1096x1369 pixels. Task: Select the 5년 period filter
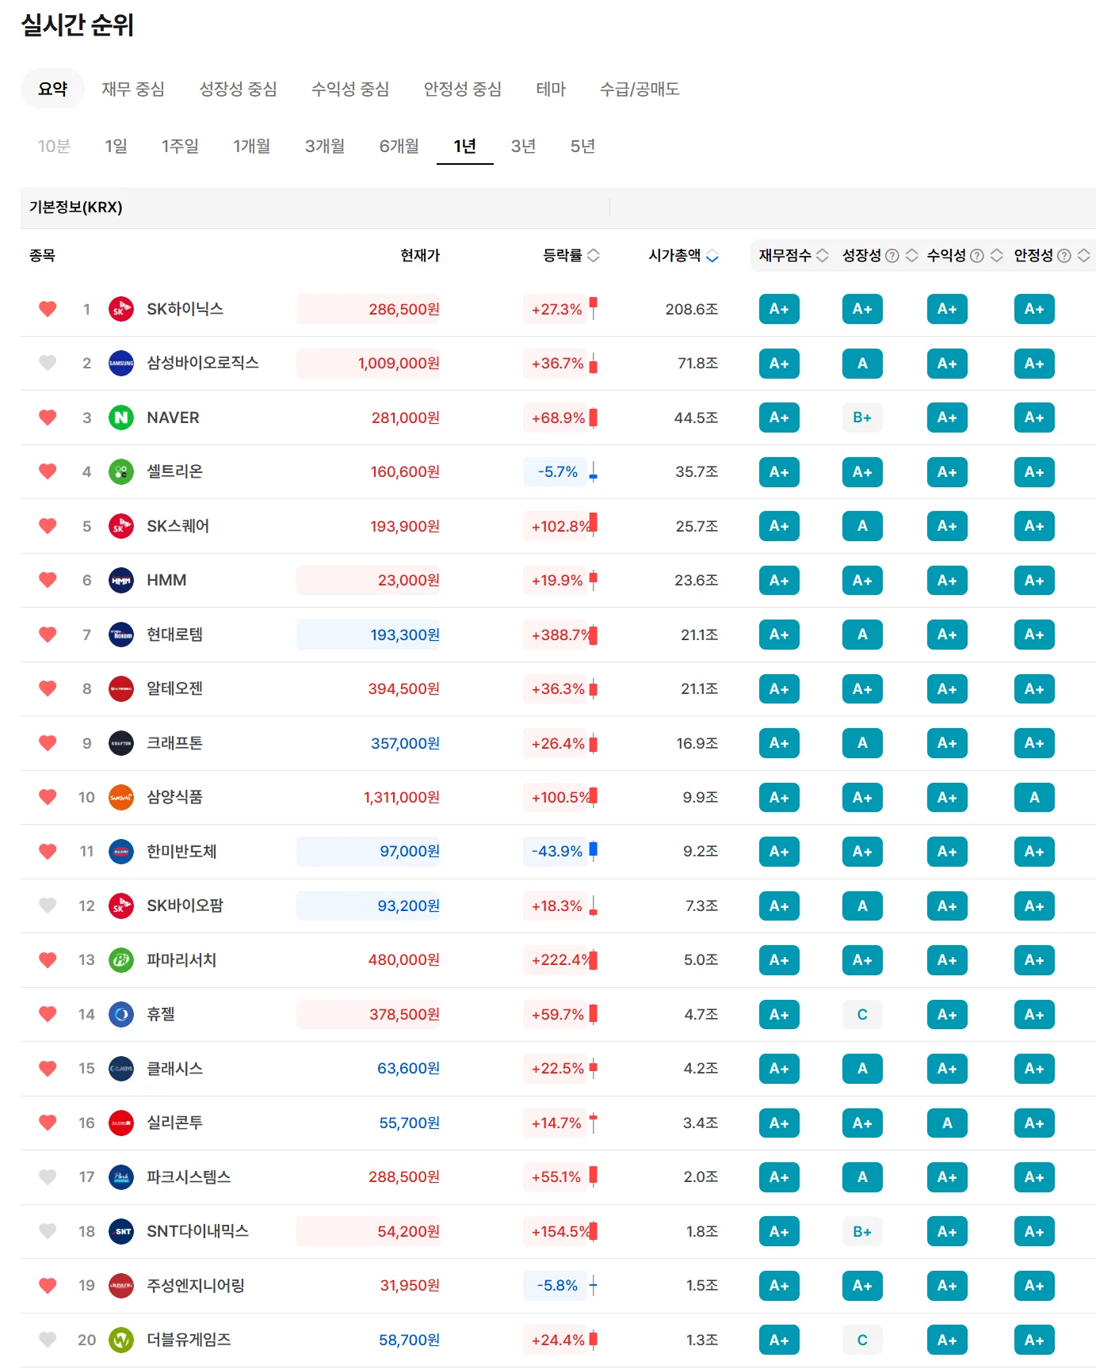click(582, 146)
